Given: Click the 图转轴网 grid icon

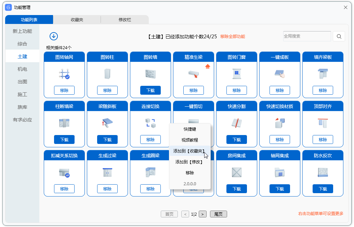Looking at the screenshot, I should click(x=64, y=74).
